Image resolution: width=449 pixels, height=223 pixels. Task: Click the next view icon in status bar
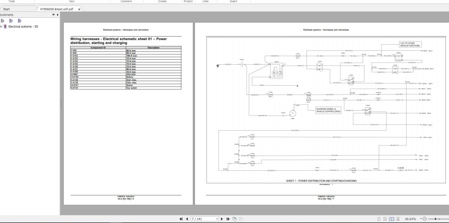coord(242,219)
